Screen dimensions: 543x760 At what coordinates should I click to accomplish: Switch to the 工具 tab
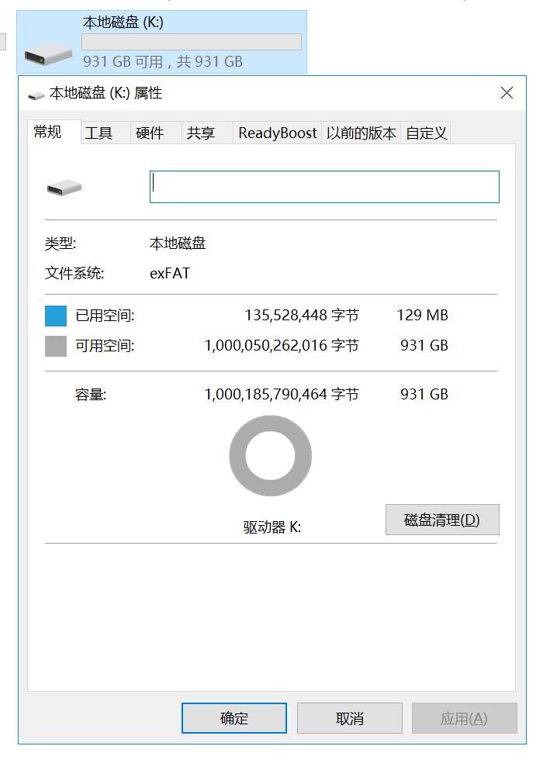[x=99, y=133]
